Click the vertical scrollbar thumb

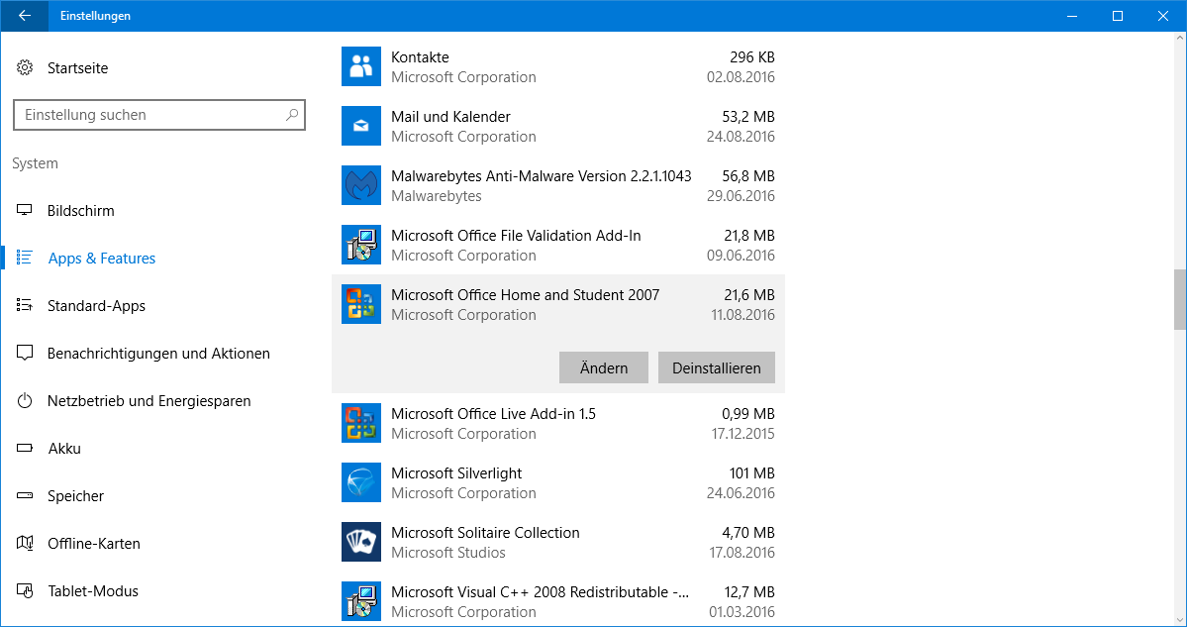(1179, 299)
